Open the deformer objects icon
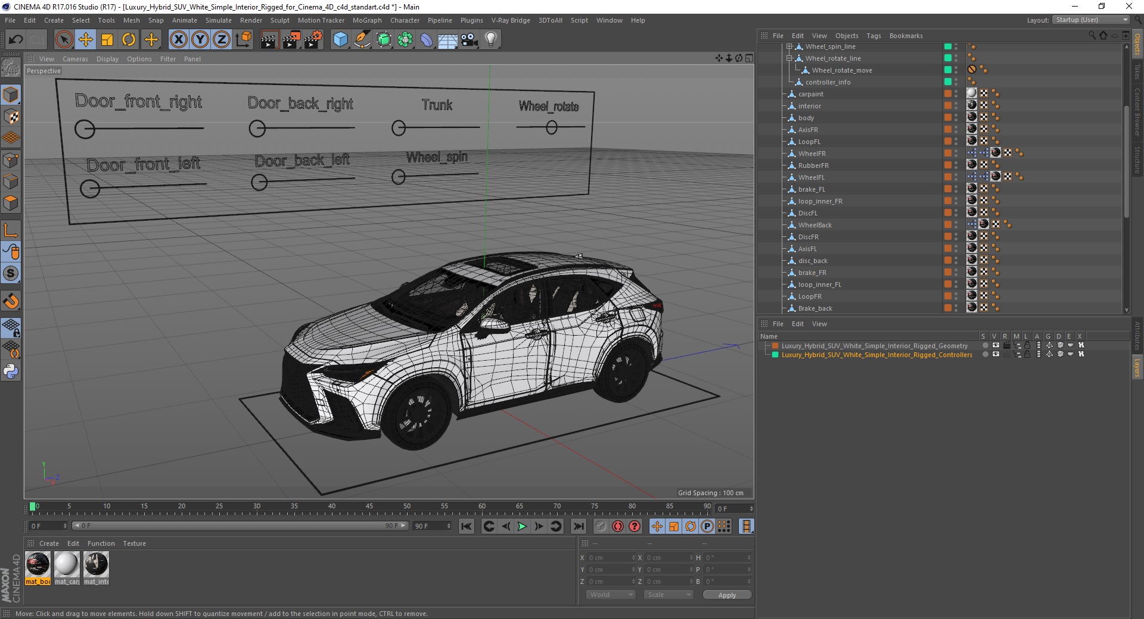 (x=427, y=40)
